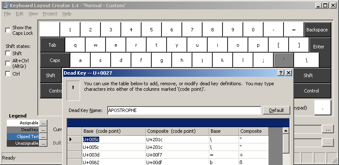Click the Default button for dead key name

(276, 110)
